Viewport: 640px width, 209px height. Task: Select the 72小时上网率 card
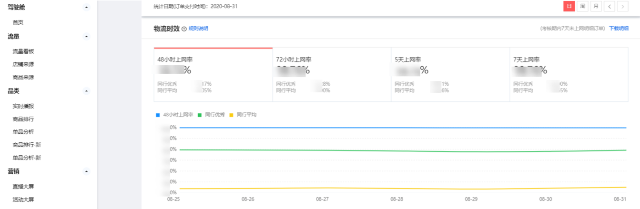pos(332,74)
